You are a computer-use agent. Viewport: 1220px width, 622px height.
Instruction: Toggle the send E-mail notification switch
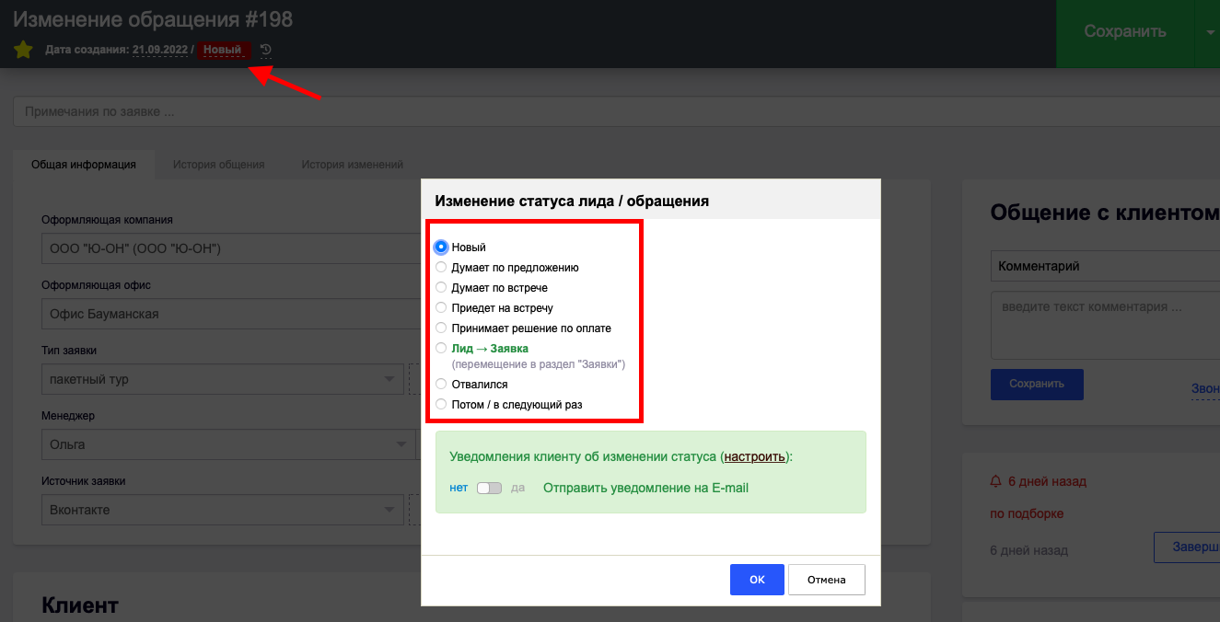pos(489,488)
